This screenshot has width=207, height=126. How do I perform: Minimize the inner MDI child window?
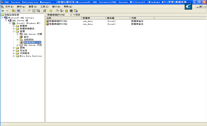point(198,7)
